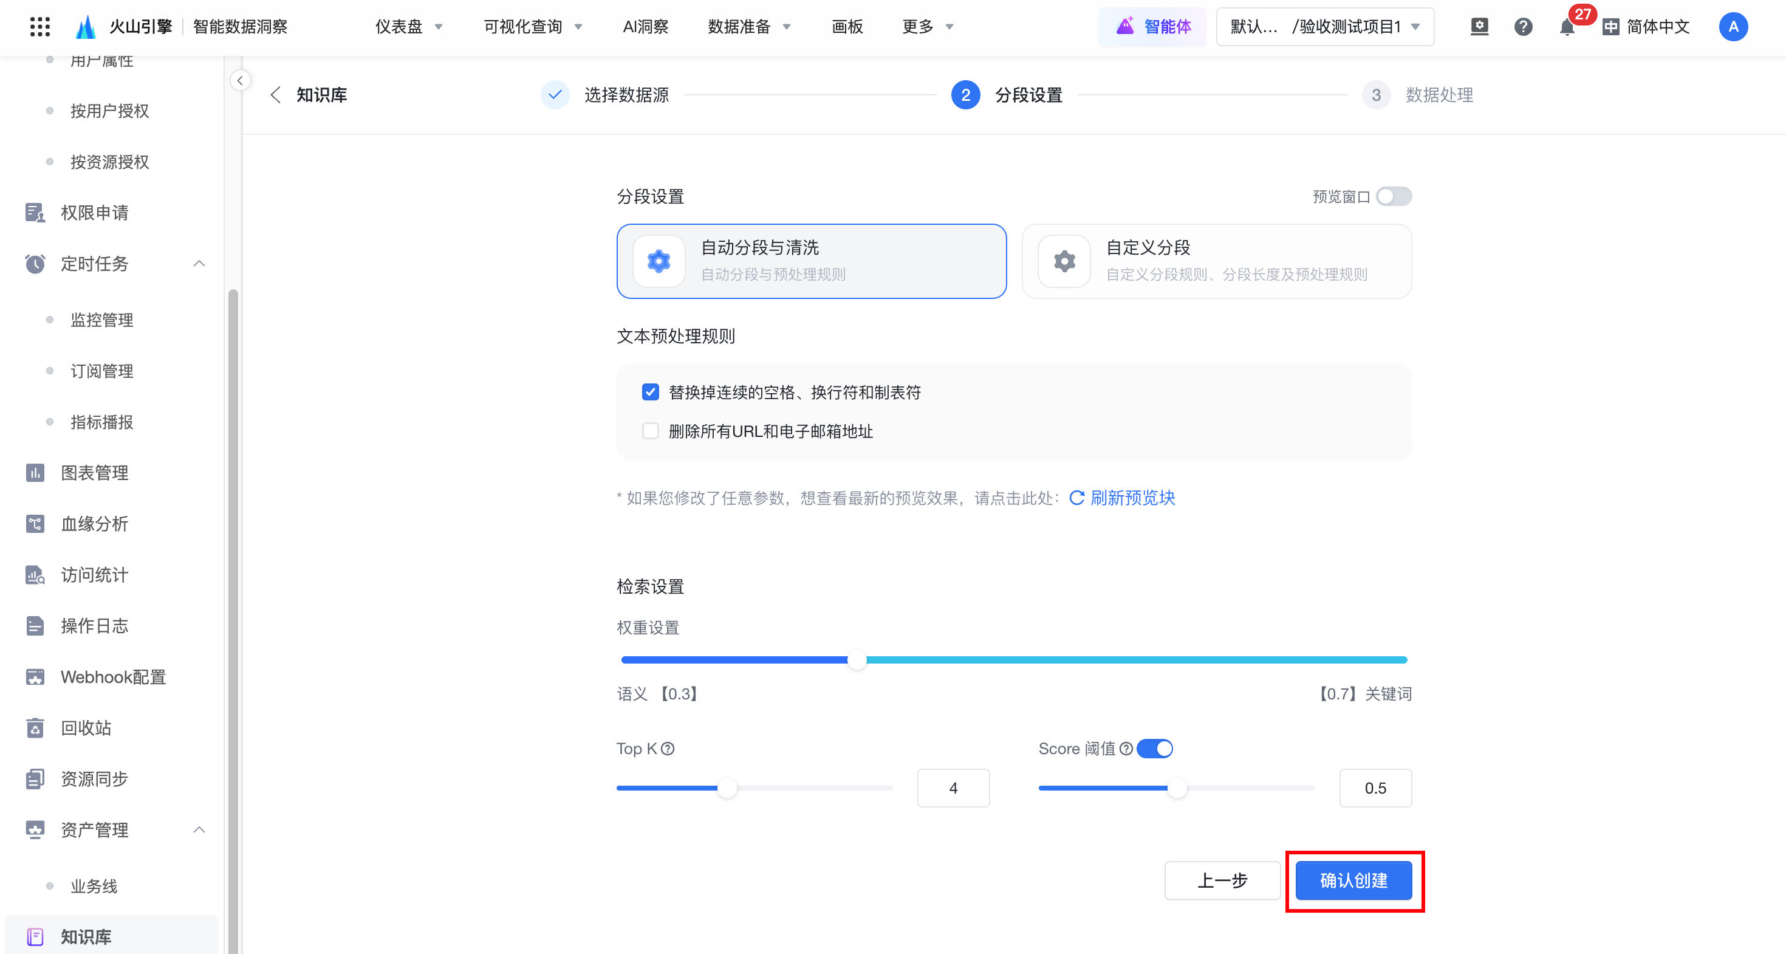Viewport: 1786px width, 954px height.
Task: Check 删除所有URL和电子邮箱地址 checkbox
Action: tap(649, 431)
